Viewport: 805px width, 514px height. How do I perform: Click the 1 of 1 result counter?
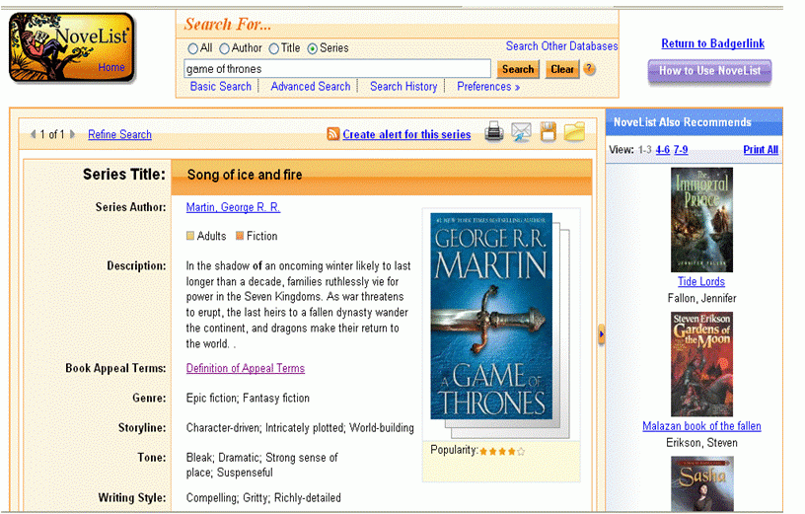click(52, 134)
